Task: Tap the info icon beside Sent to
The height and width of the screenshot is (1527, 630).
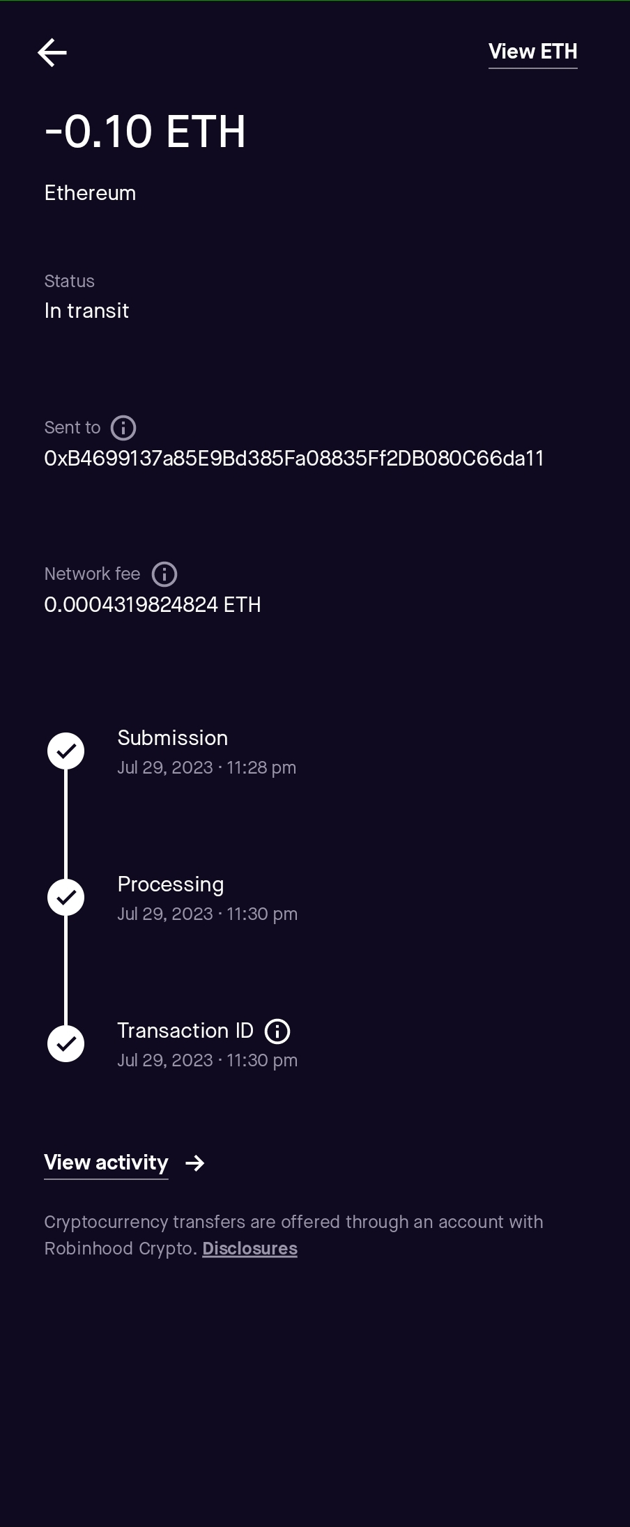Action: (x=123, y=428)
